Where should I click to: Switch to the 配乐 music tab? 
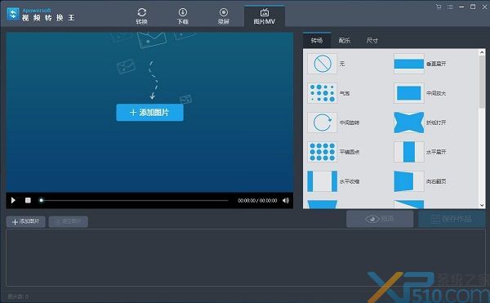pyautogui.click(x=345, y=40)
